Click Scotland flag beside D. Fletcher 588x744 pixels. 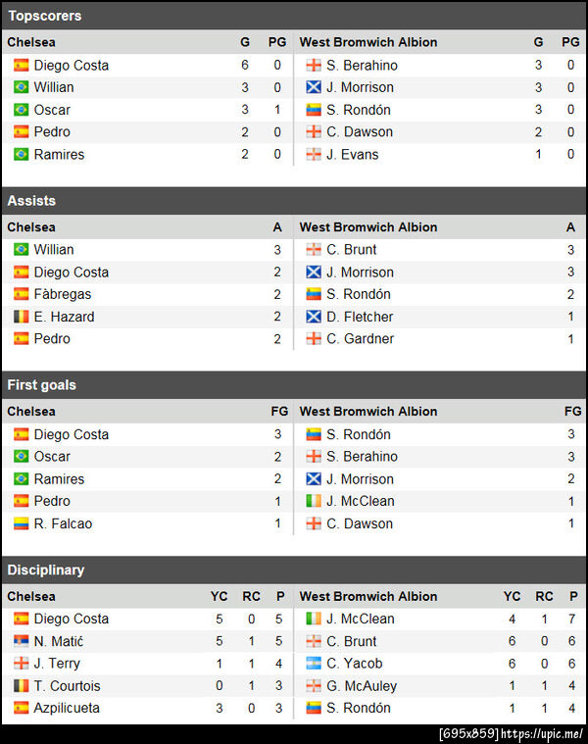point(314,317)
